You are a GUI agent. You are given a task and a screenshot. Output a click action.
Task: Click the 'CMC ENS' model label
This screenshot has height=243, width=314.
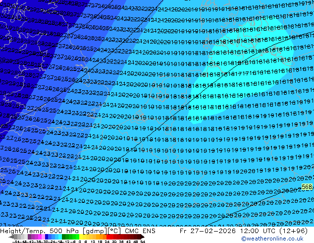tap(140, 231)
